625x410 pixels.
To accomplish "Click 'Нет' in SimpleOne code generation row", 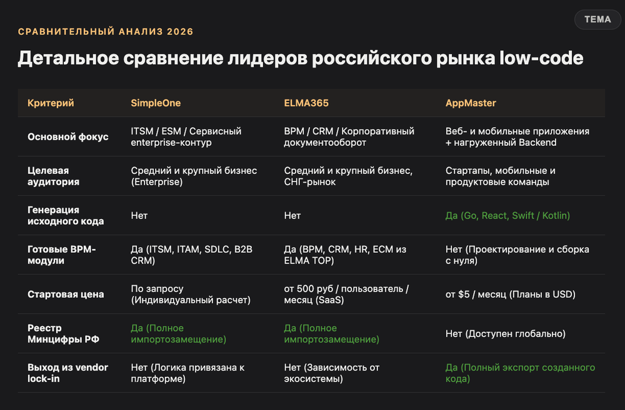I will coord(139,215).
